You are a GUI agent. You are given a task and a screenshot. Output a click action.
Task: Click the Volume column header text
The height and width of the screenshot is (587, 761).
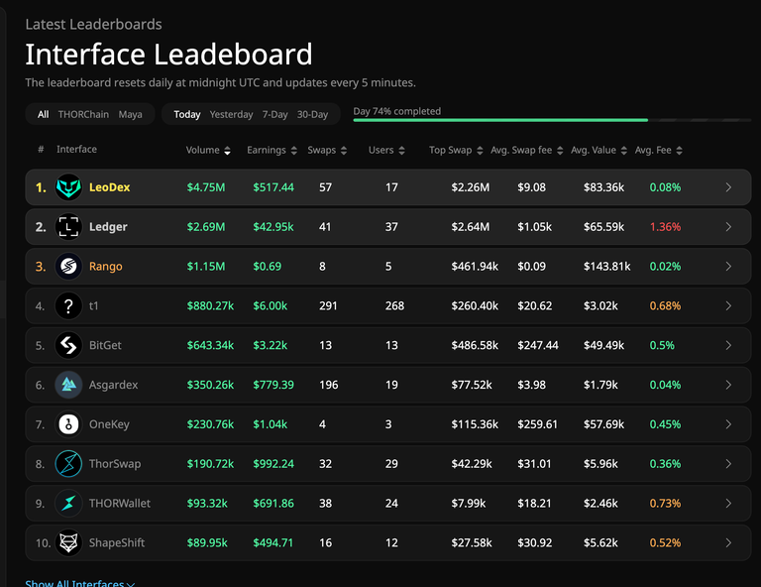(x=202, y=150)
